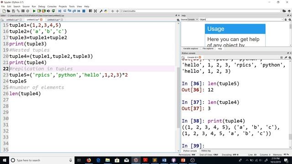Click line 23 tuple5 assignment

click(68, 75)
